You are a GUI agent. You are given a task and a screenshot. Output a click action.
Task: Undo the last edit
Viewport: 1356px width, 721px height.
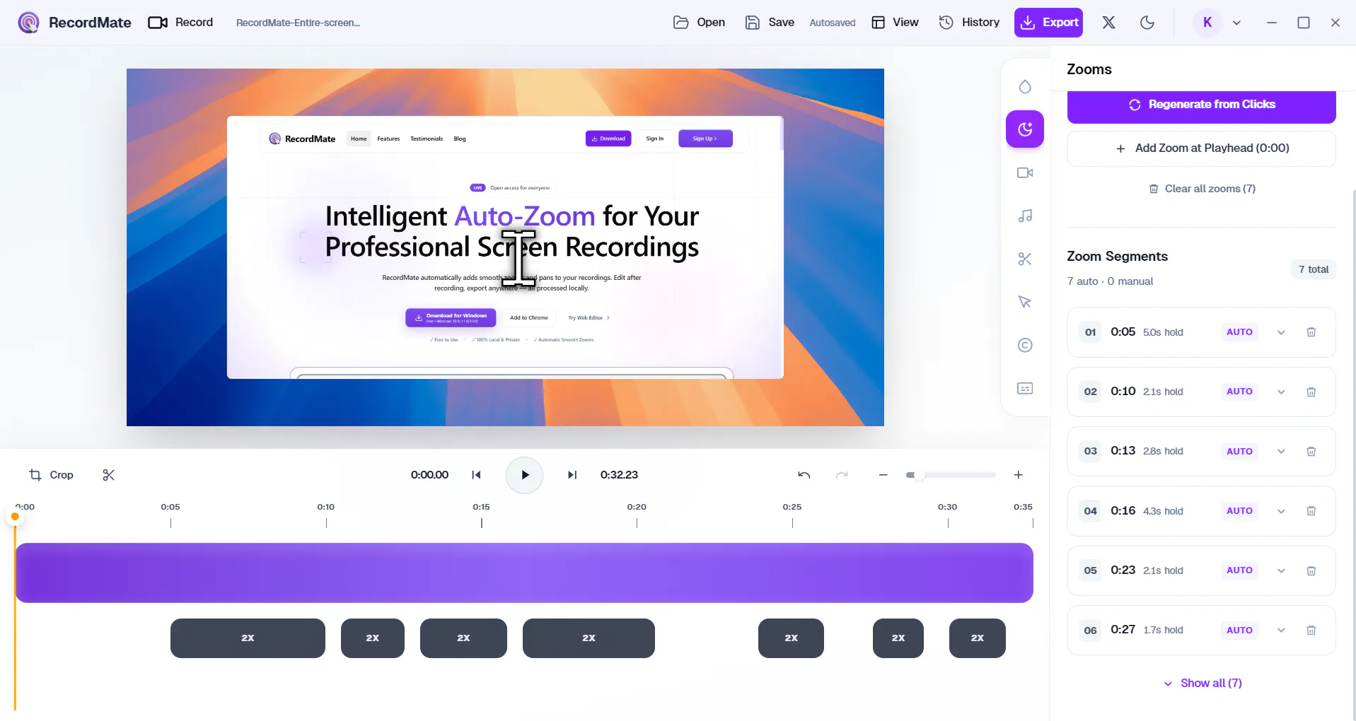[x=804, y=475]
